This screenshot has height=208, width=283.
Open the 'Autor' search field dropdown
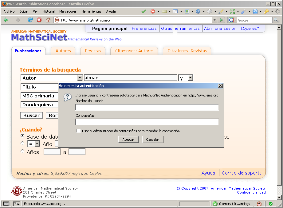click(x=80, y=78)
